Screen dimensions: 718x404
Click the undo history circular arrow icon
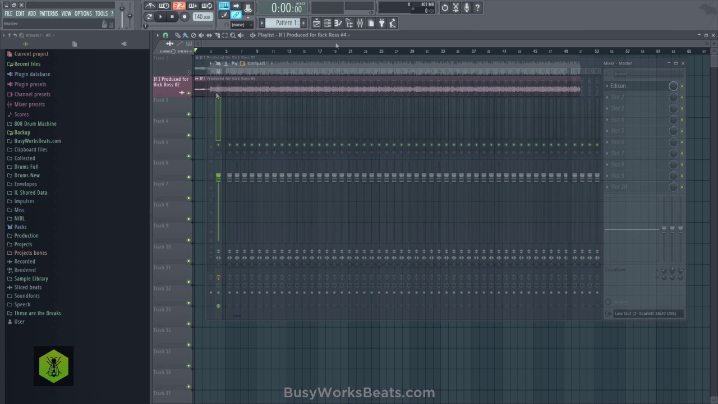click(445, 7)
